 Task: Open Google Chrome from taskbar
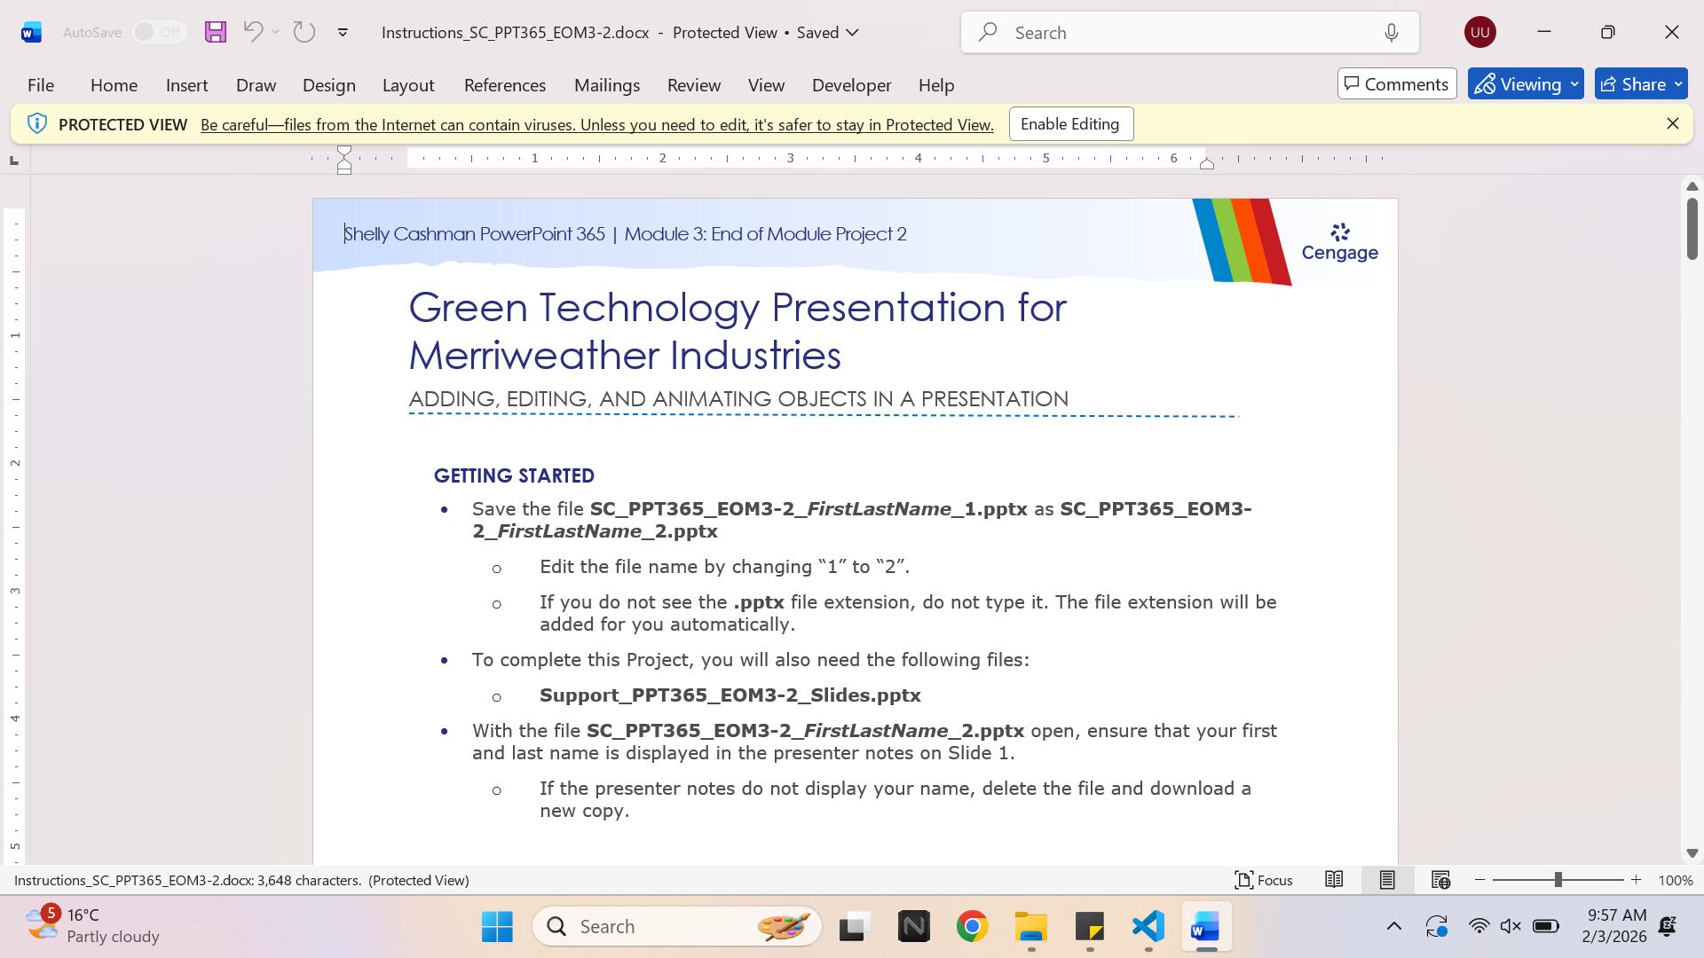[973, 927]
